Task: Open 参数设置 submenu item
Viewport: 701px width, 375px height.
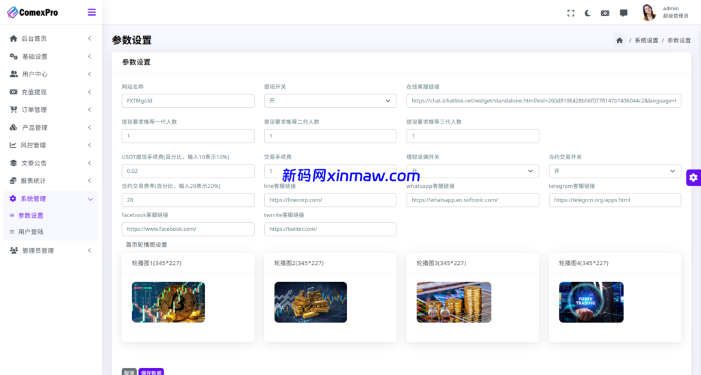Action: [x=31, y=215]
